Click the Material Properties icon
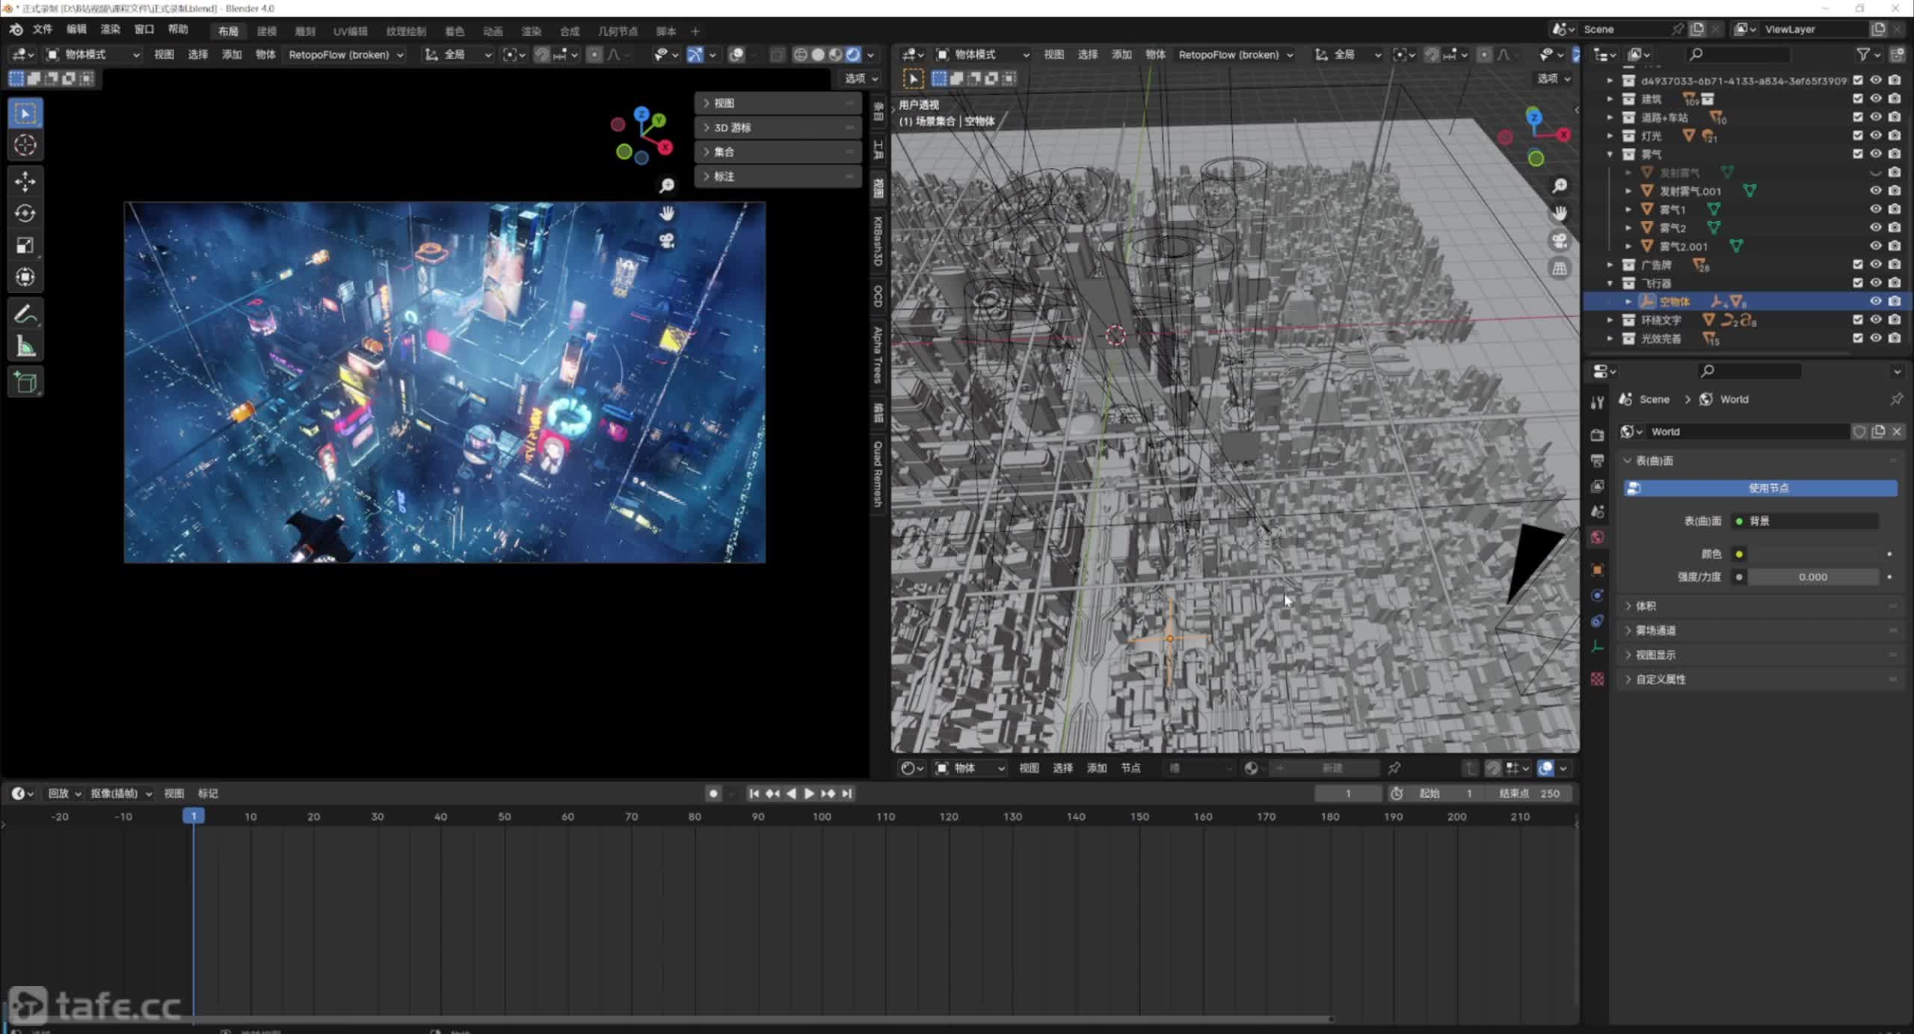The height and width of the screenshot is (1034, 1914). pyautogui.click(x=1598, y=680)
